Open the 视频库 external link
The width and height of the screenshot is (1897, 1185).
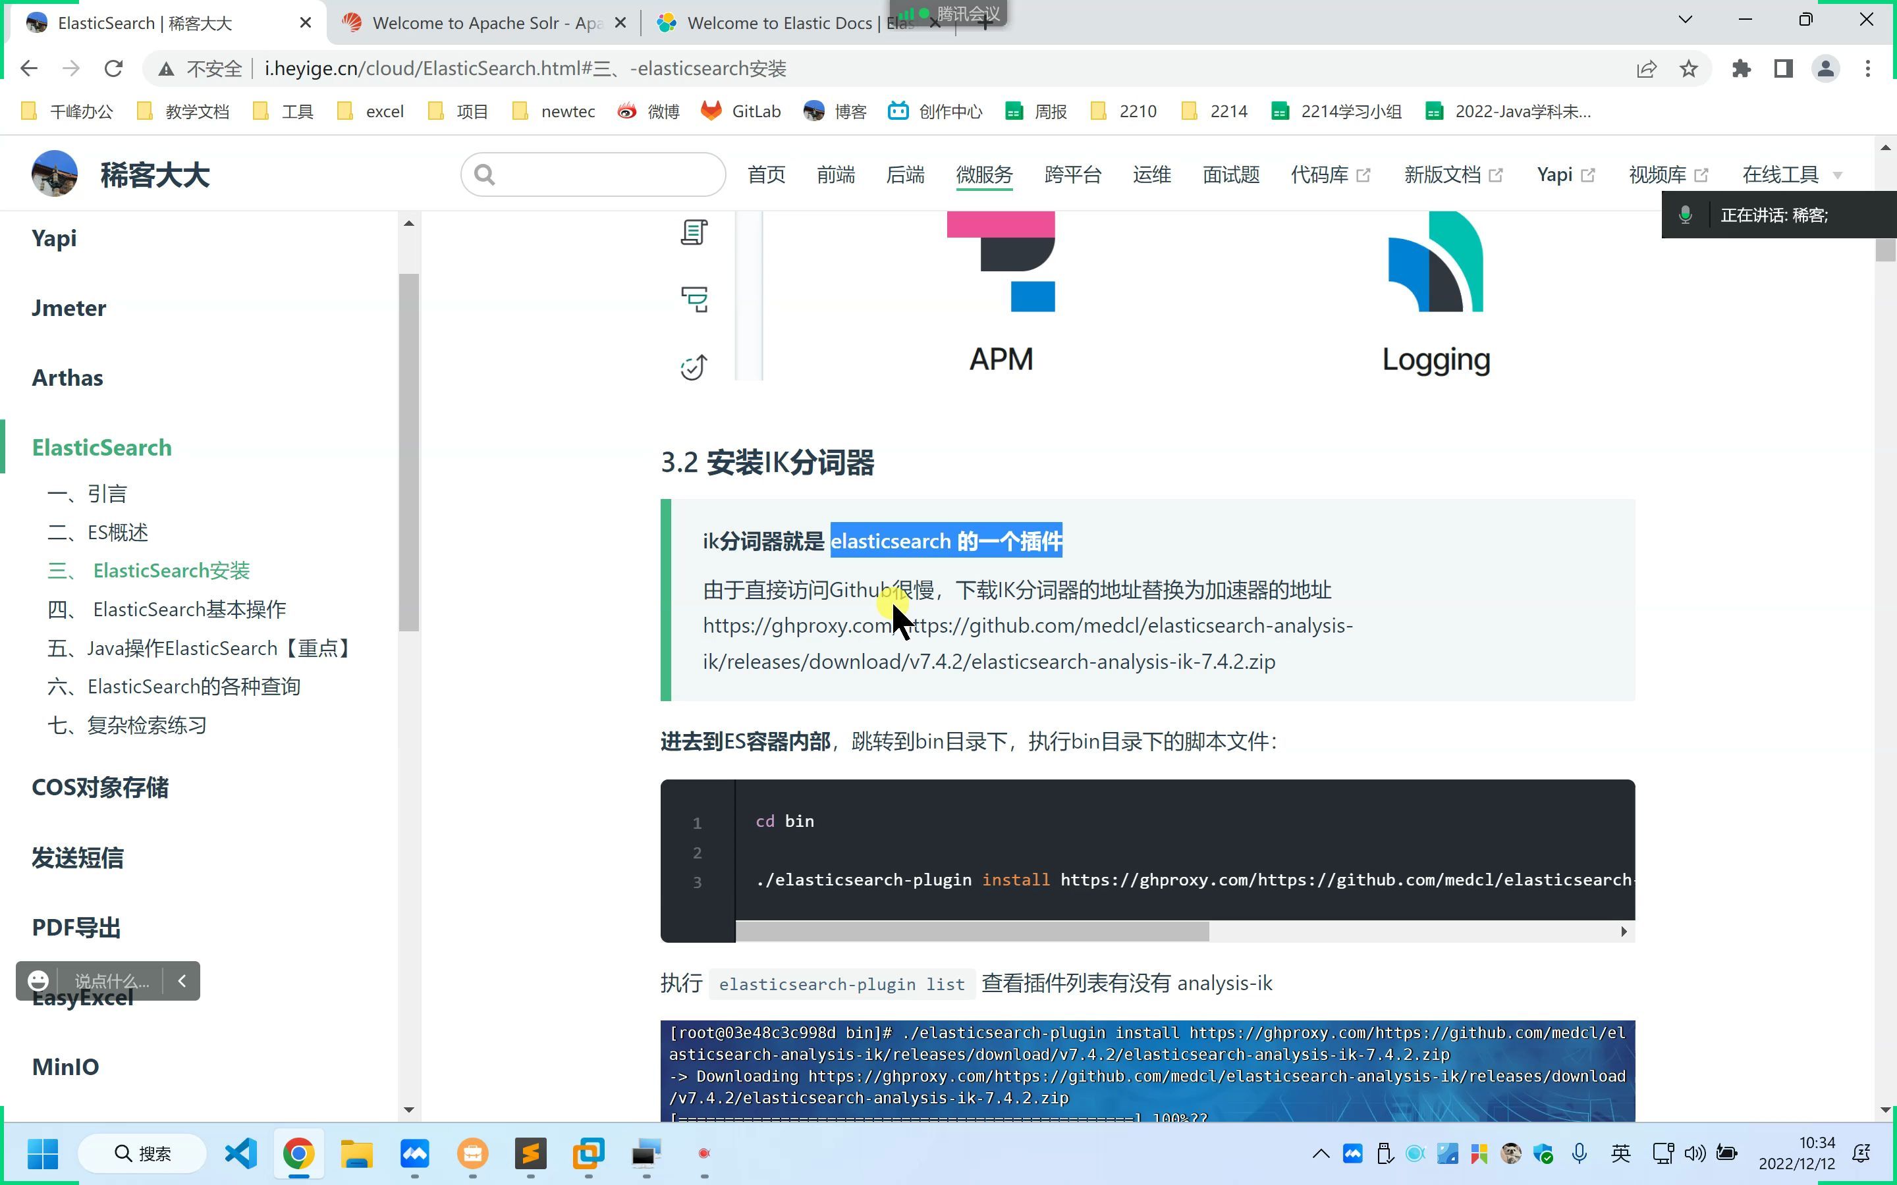pyautogui.click(x=1668, y=174)
